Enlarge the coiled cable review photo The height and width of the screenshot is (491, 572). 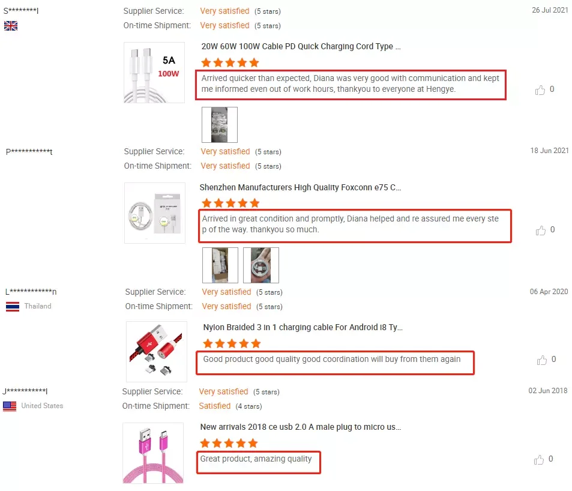(x=260, y=265)
